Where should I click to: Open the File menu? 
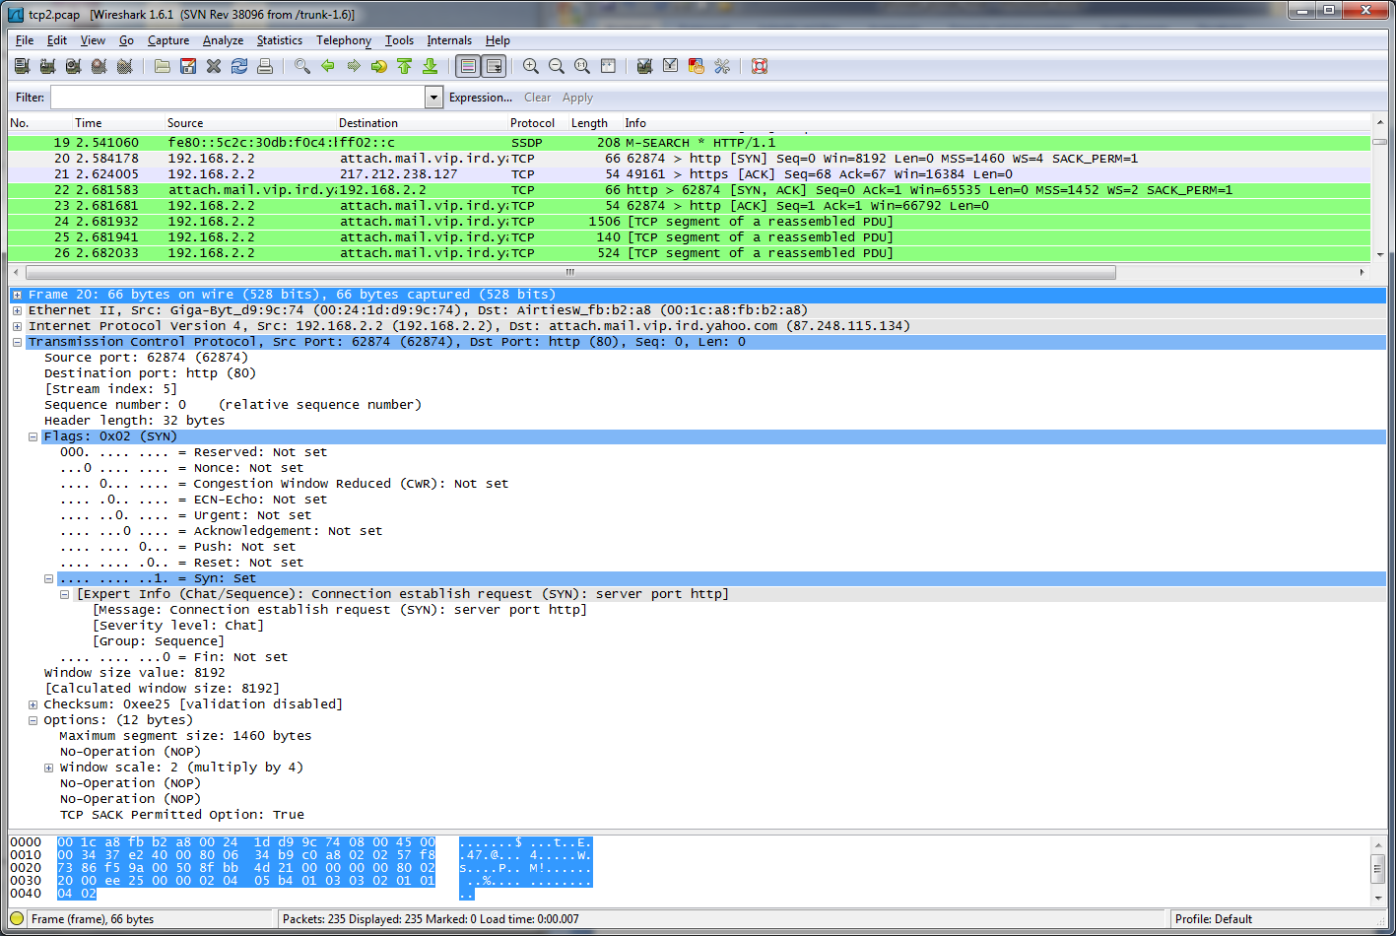tap(25, 40)
